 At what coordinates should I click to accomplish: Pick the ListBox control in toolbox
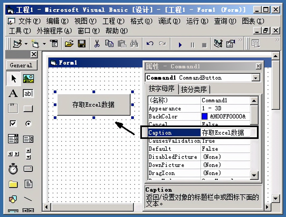click(28, 139)
